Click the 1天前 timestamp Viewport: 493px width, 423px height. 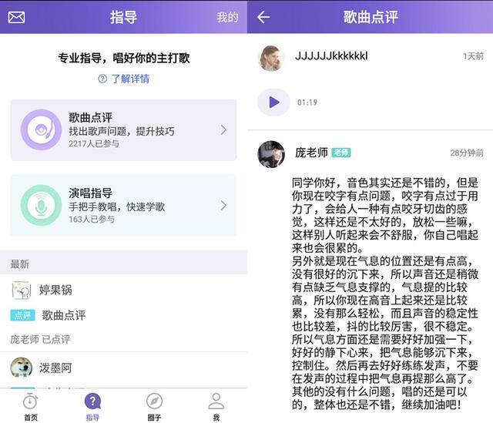473,56
